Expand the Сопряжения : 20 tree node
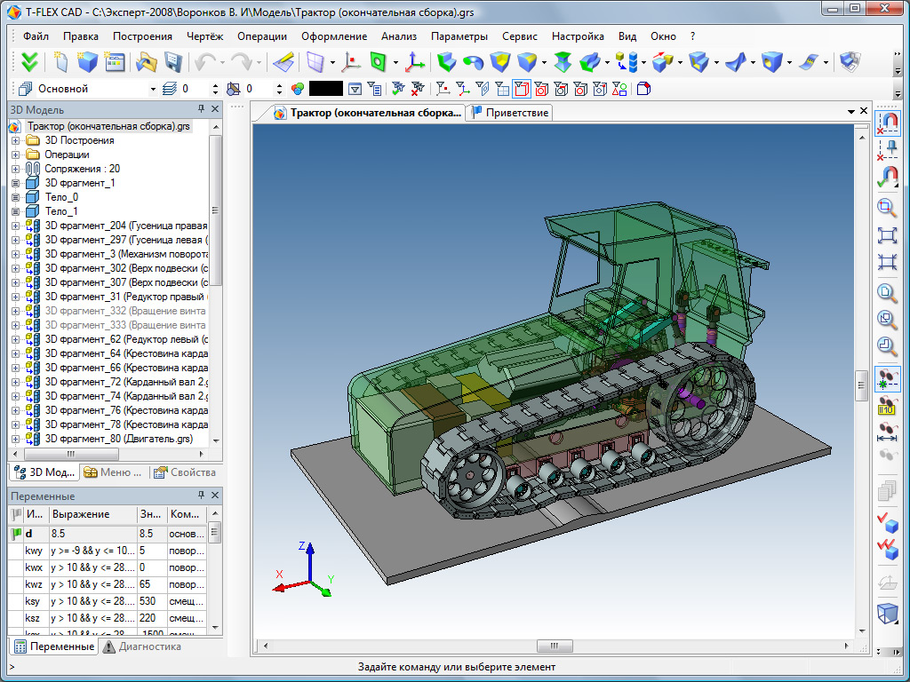Screen dimensions: 910x682 (16, 169)
